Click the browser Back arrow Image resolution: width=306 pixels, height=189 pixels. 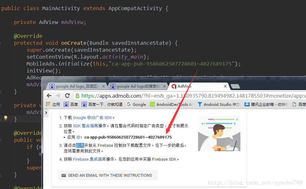49,95
